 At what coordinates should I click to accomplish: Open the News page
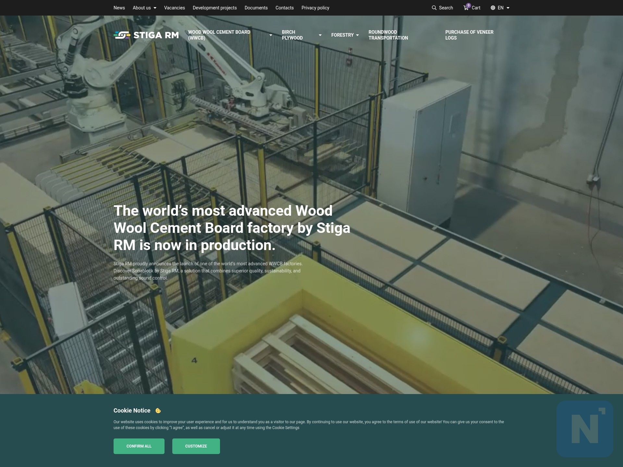click(x=119, y=8)
